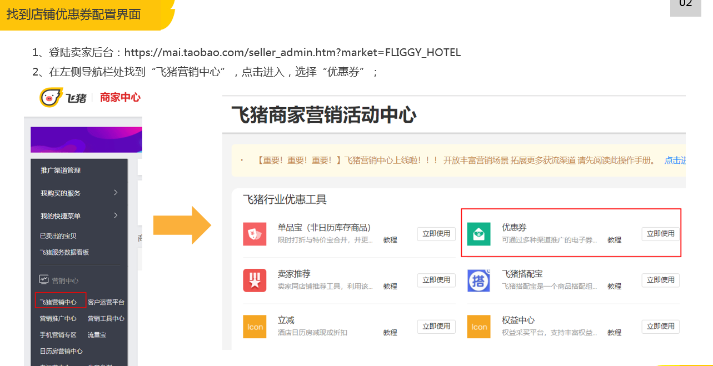Select 我购买的服务 in the sidebar
Image resolution: width=713 pixels, height=366 pixels.
[61, 193]
